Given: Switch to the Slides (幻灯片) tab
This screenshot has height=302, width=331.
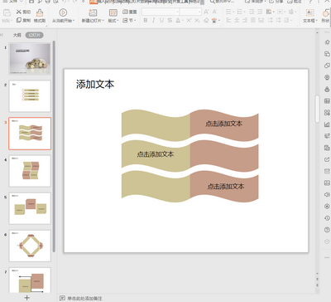Looking at the screenshot, I should point(35,35).
